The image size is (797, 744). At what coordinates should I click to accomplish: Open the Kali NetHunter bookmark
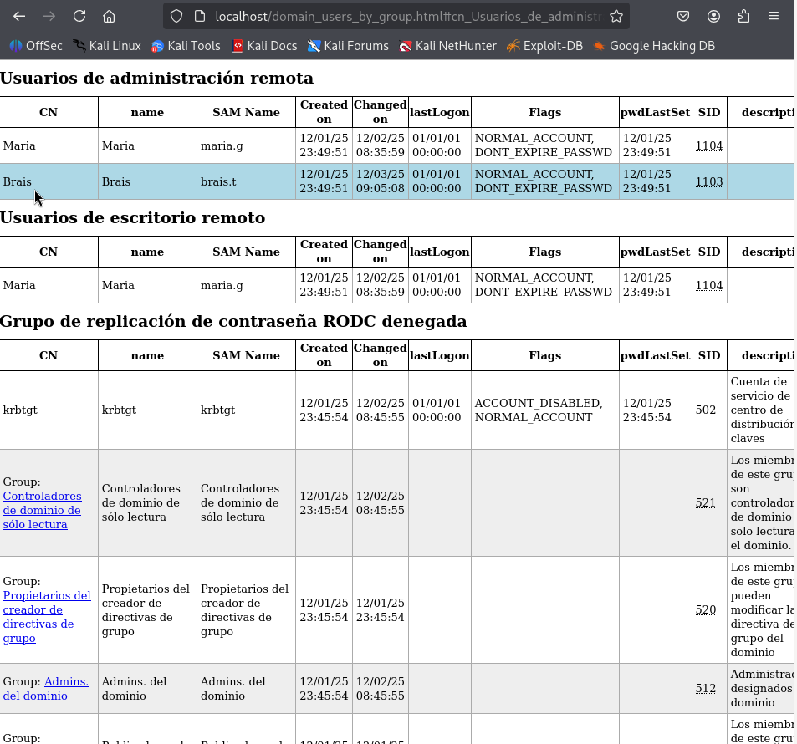click(447, 46)
